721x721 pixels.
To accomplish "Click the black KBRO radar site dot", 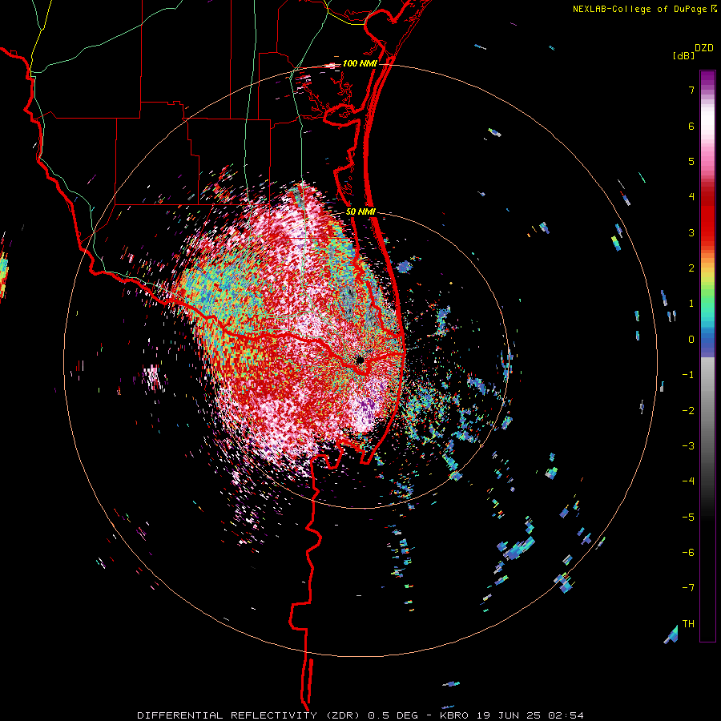I will click(360, 360).
